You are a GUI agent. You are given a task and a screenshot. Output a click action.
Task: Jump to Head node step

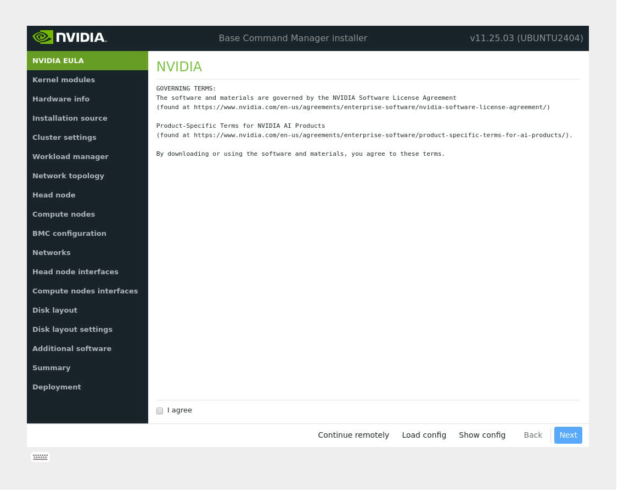[54, 195]
